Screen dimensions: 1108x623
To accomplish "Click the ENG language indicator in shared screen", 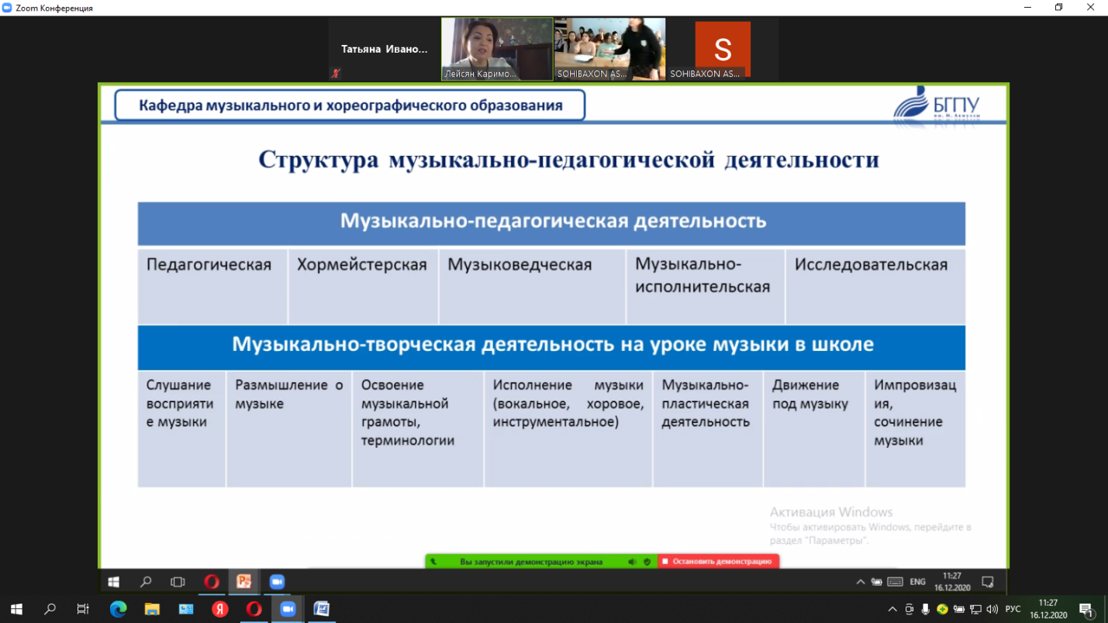I will tap(917, 581).
